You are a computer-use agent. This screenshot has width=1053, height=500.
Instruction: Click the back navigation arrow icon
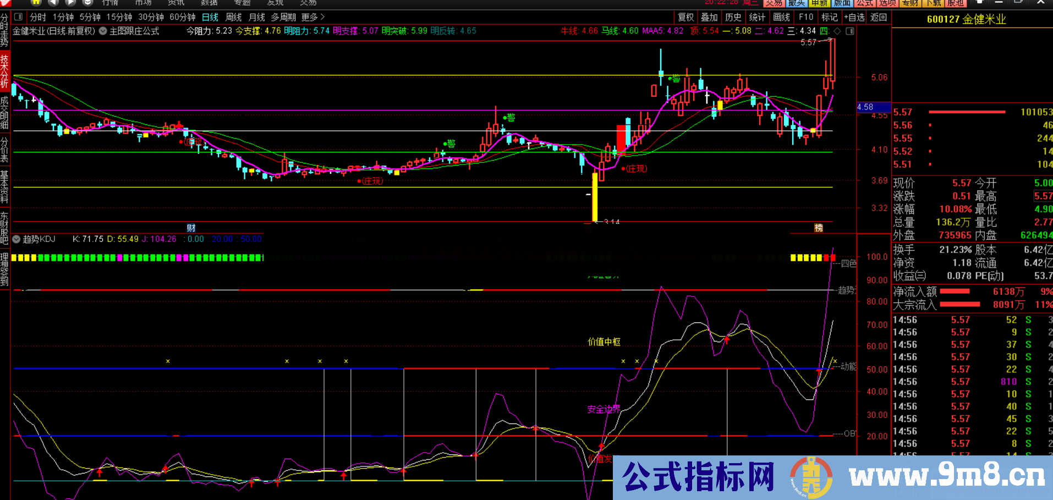coord(53,2)
